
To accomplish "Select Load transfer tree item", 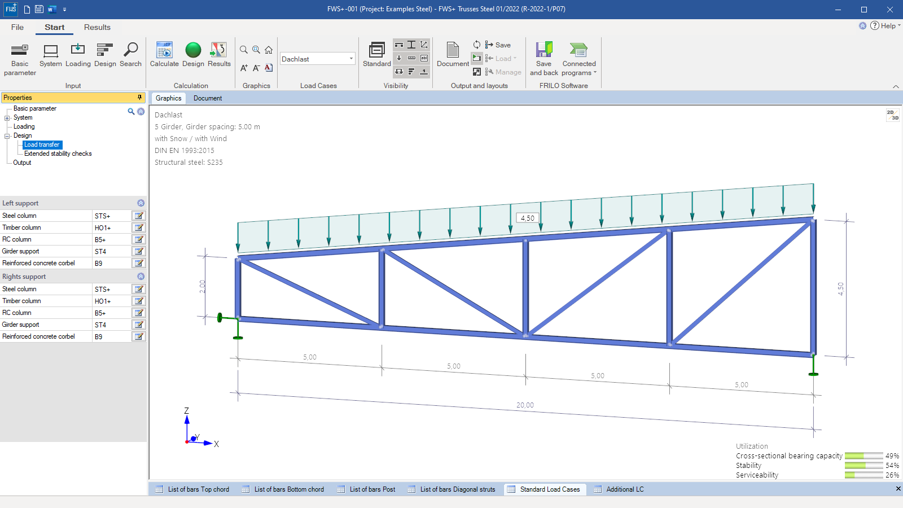I will pyautogui.click(x=42, y=145).
